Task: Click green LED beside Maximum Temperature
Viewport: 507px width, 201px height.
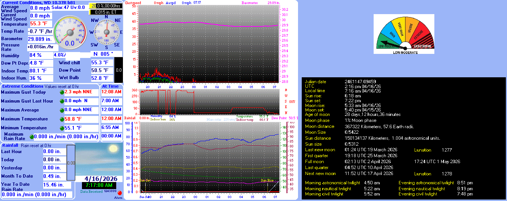Action: 62,119
